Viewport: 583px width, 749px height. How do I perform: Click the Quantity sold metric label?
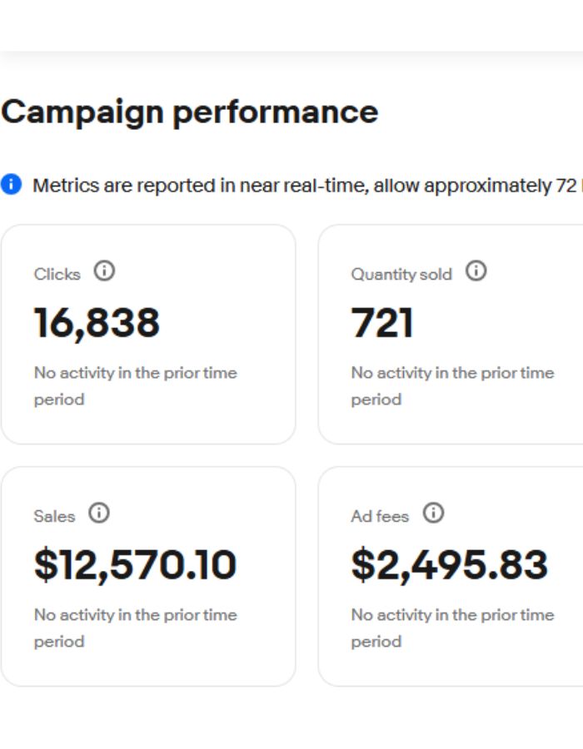point(401,274)
